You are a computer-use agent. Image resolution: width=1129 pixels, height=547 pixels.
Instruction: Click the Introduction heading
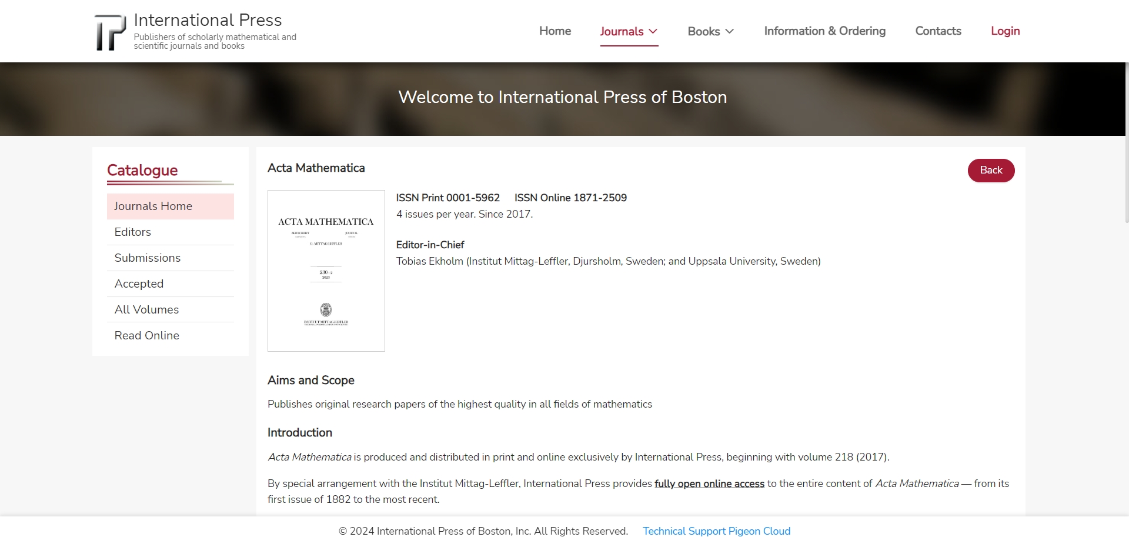pyautogui.click(x=300, y=433)
